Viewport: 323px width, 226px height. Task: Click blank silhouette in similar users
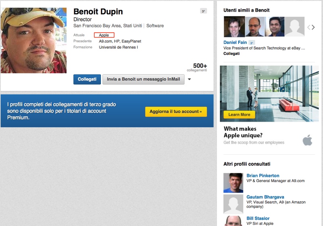click(295, 27)
